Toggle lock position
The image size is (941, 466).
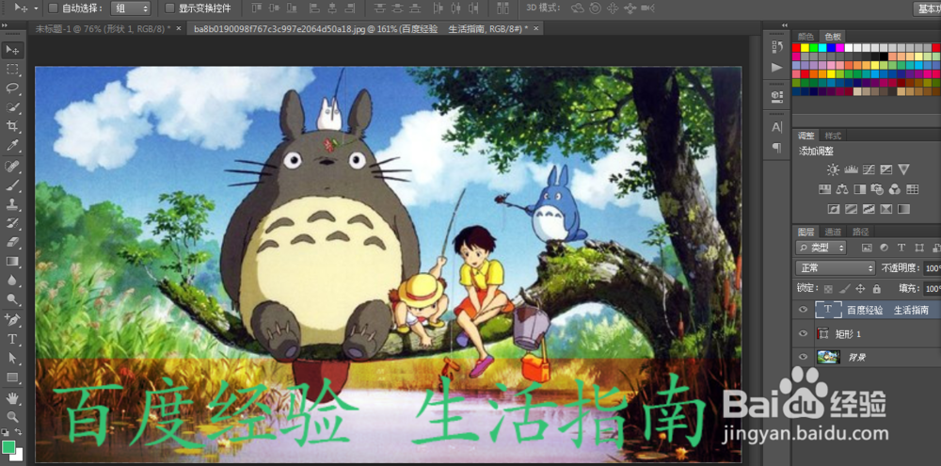pos(860,289)
